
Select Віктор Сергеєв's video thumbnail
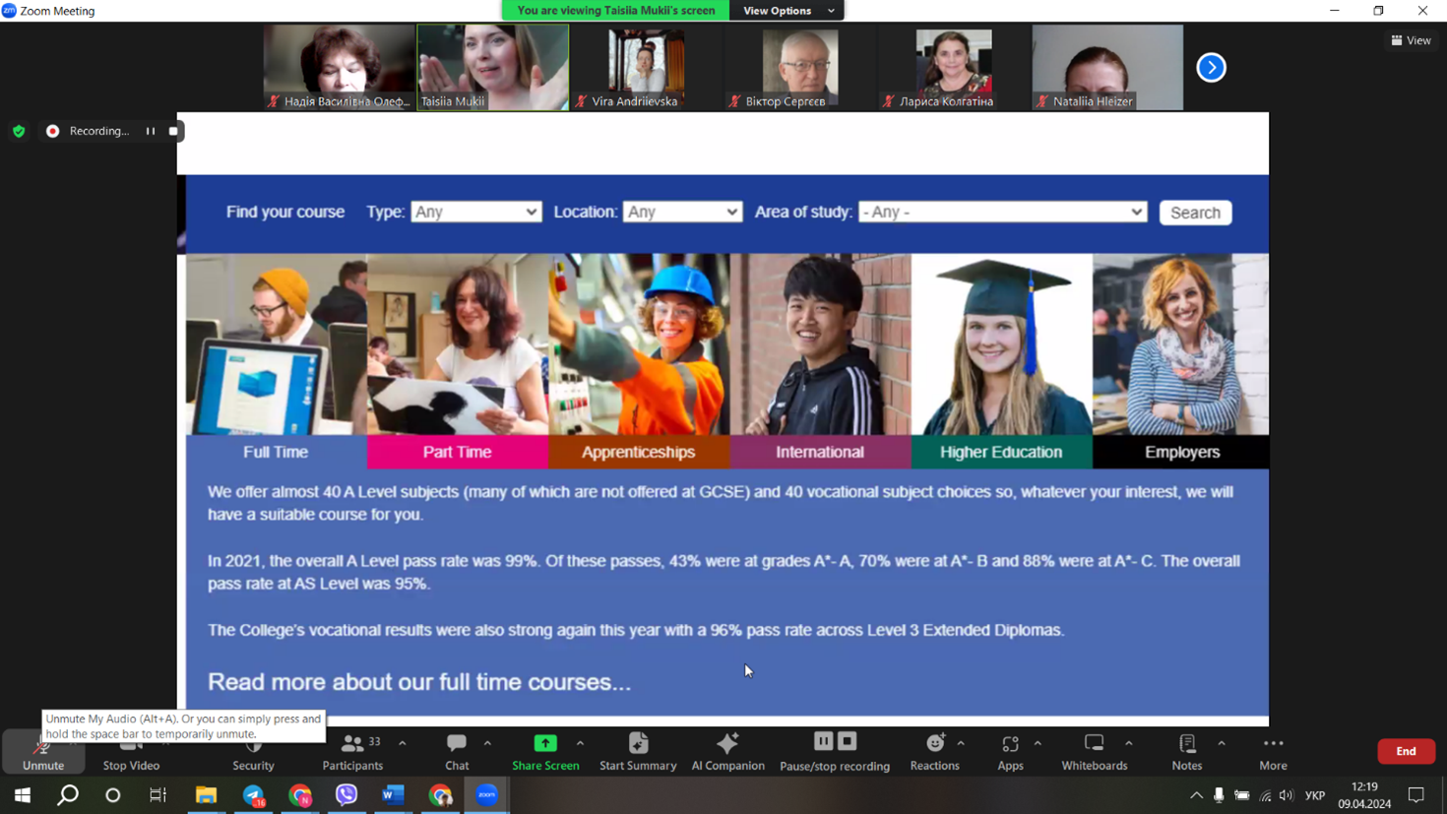pyautogui.click(x=799, y=67)
